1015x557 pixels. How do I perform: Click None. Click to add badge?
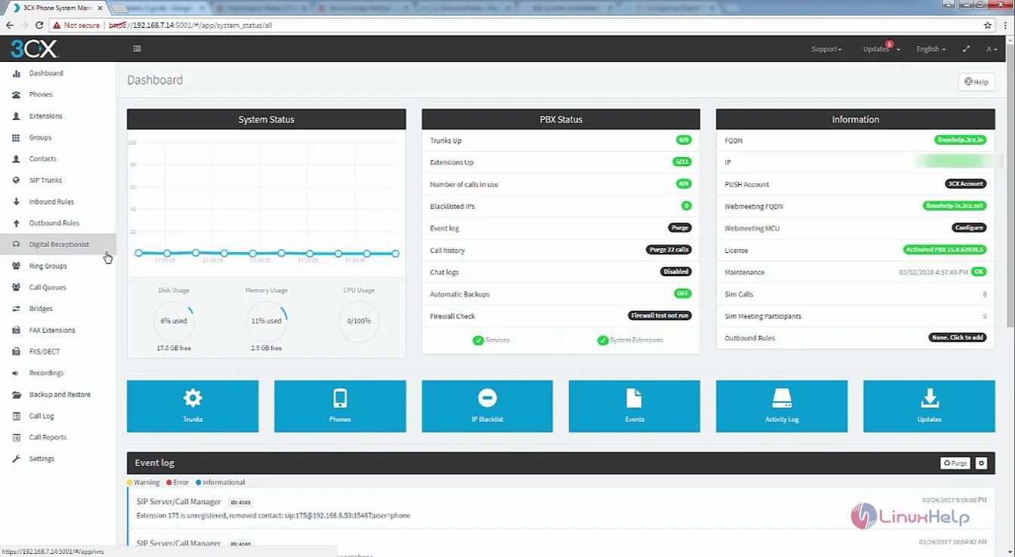[x=958, y=337]
